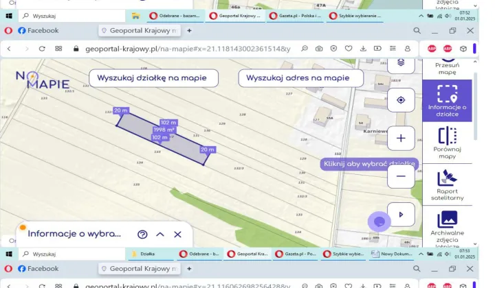Image resolution: width=495 pixels, height=288 pixels.
Task: Open a new browser tab
Action: [x=190, y=30]
